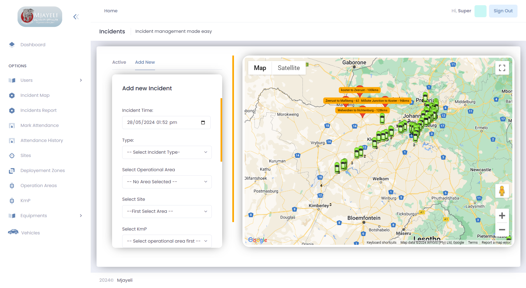Switch map to Satellite view
The height and width of the screenshot is (288, 526).
pos(288,68)
